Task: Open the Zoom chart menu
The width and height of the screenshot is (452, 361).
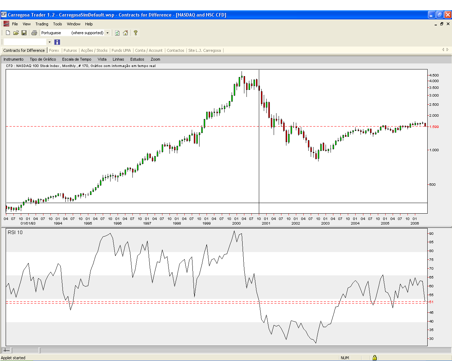Action: 155,59
